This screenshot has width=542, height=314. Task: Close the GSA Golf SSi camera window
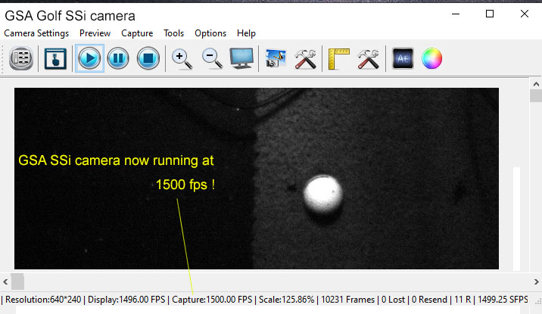click(x=525, y=14)
